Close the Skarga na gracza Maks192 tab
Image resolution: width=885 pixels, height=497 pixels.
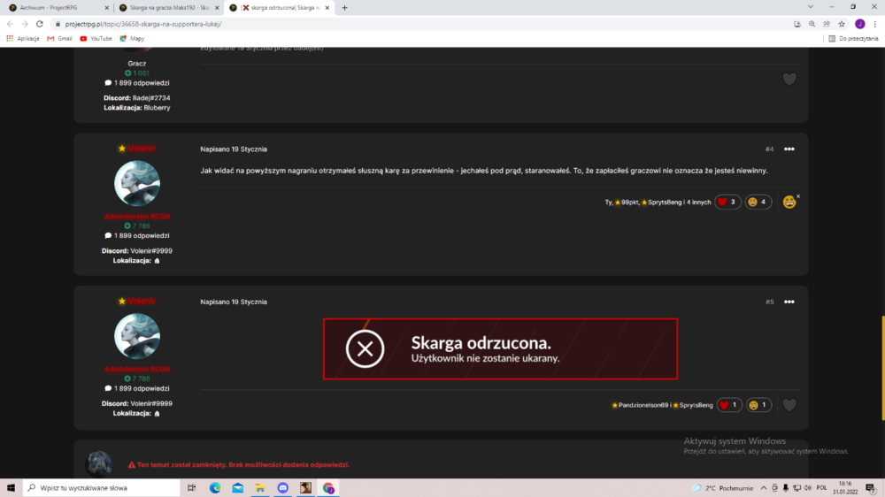tap(217, 8)
